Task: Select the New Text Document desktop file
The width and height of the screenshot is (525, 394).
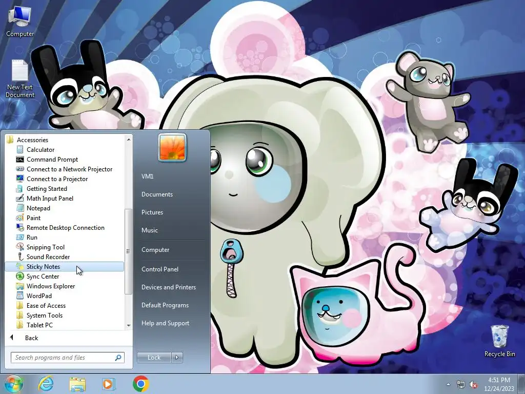Action: click(x=20, y=78)
